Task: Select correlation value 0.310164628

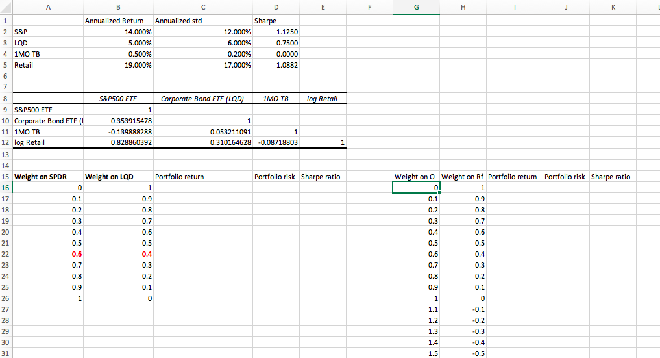Action: (203, 142)
